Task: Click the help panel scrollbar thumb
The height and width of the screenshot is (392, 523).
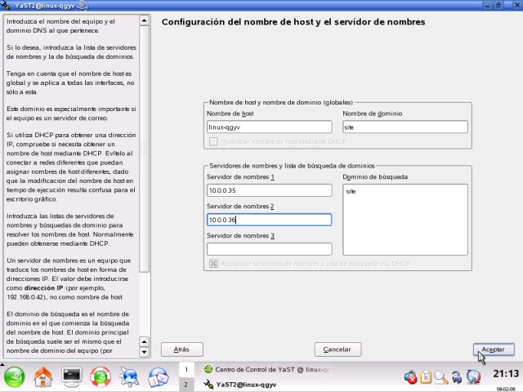Action: [144, 149]
